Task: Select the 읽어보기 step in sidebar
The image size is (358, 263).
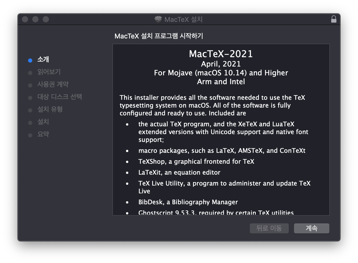Action: [49, 72]
